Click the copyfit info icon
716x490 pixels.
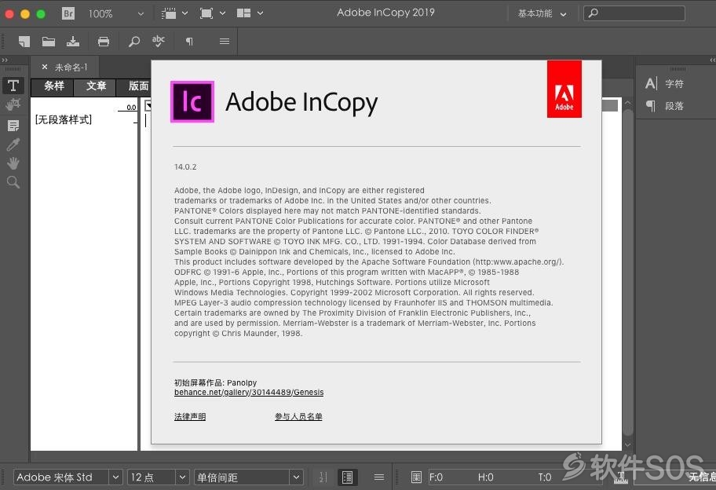(x=416, y=477)
